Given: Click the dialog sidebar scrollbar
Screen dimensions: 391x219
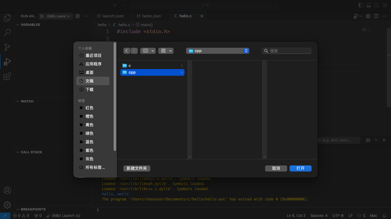Looking at the screenshot, I should [x=115, y=96].
